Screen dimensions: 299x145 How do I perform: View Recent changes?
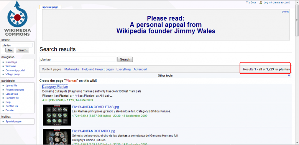15,90
